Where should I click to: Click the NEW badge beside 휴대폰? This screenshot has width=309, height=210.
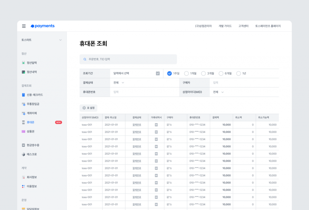(59, 122)
